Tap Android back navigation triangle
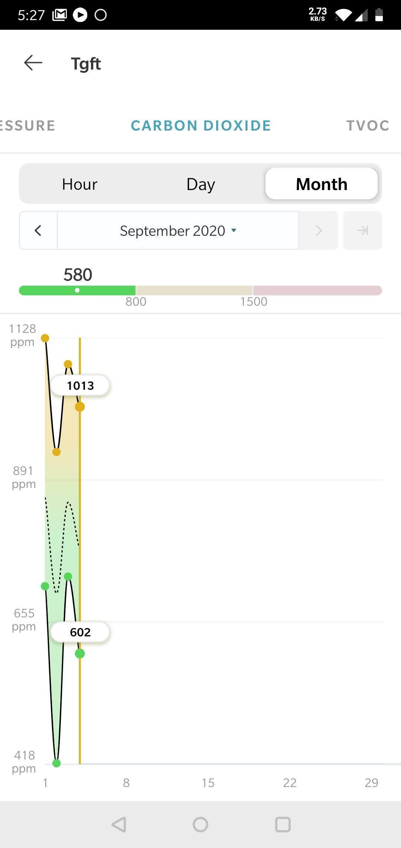Image resolution: width=401 pixels, height=848 pixels. 119,824
